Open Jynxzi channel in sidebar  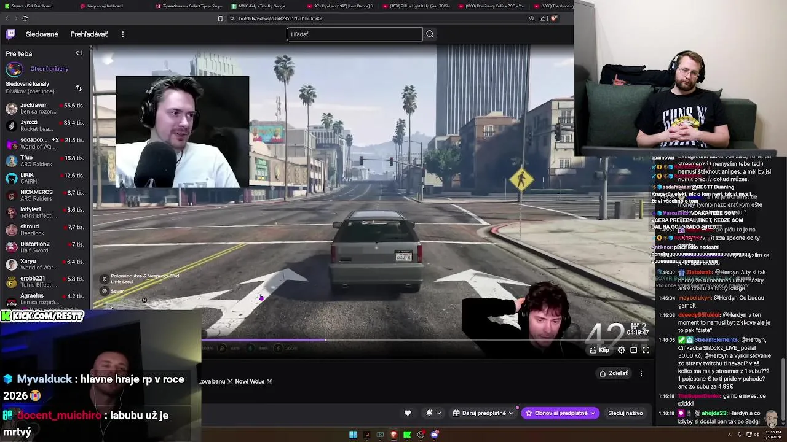click(45, 126)
